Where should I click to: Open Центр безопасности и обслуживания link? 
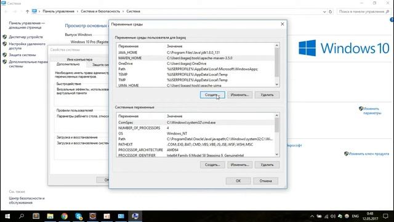[26, 200]
